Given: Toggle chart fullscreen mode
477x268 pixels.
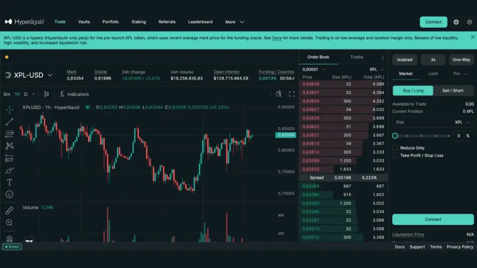Looking at the screenshot, I should [x=292, y=94].
